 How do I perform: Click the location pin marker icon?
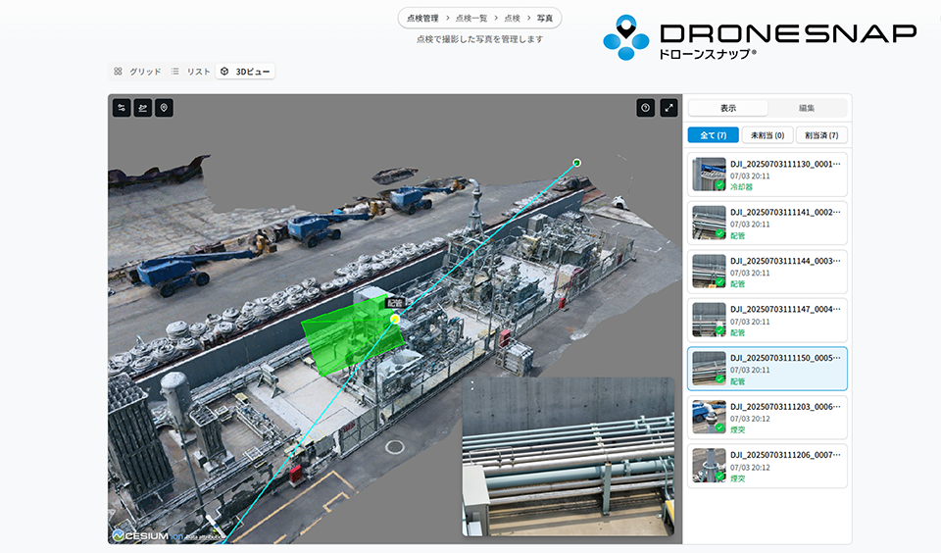pos(165,108)
